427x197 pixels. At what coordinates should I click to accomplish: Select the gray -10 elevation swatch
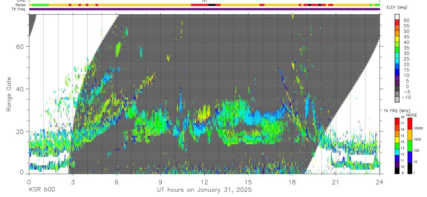397,99
